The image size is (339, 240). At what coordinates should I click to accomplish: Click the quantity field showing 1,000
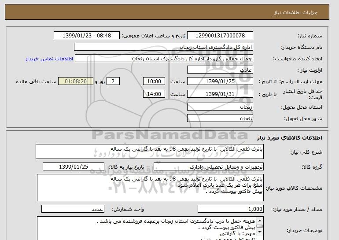point(230,209)
